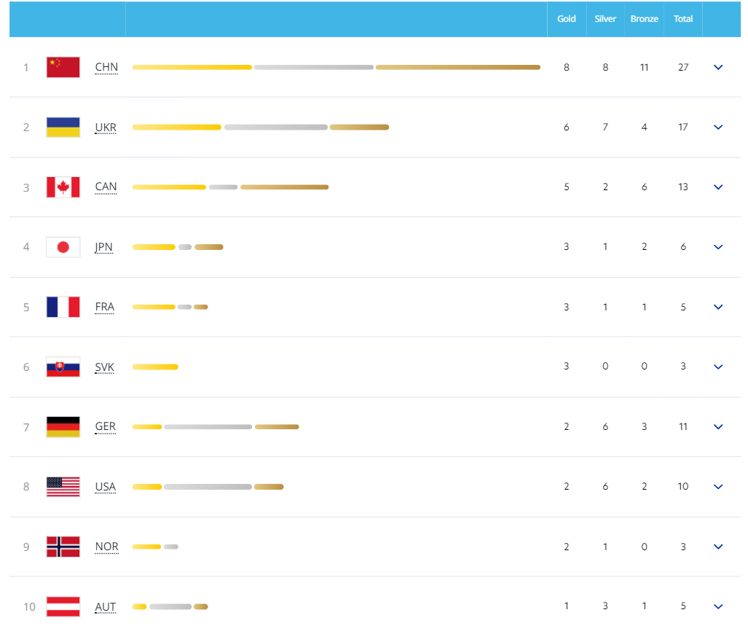
Task: Open the GER row dropdown arrow
Action: pos(718,426)
